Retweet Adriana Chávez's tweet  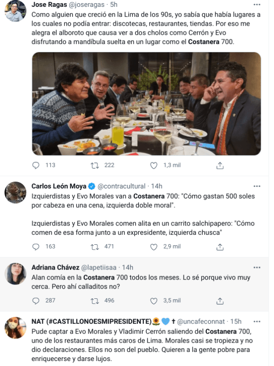point(95,301)
